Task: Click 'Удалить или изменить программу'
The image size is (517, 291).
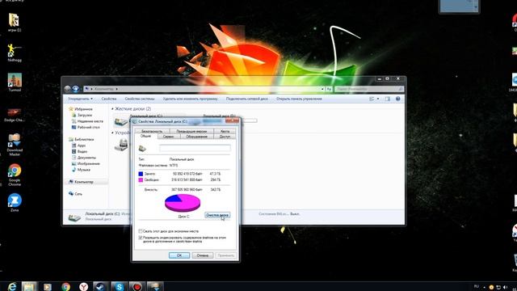Action: tap(190, 99)
